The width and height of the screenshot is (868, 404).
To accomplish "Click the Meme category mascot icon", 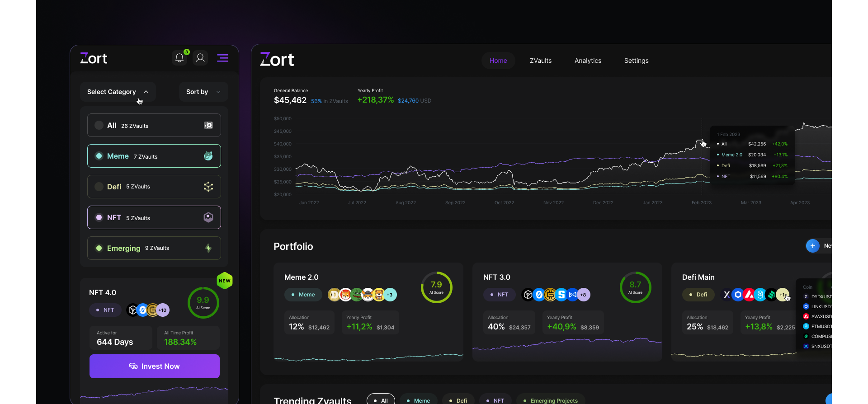I will tap(208, 156).
